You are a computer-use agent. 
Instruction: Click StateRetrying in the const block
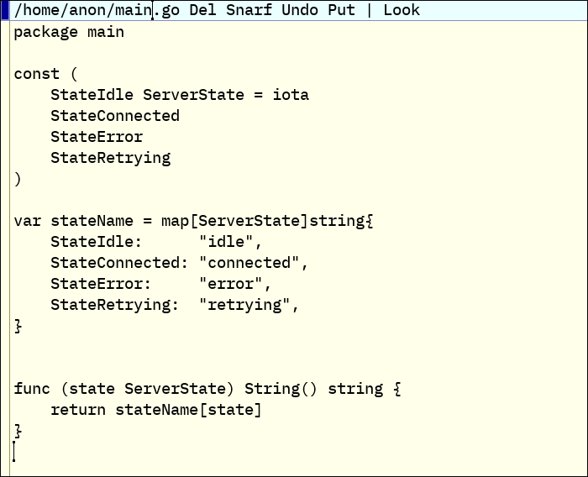[111, 158]
